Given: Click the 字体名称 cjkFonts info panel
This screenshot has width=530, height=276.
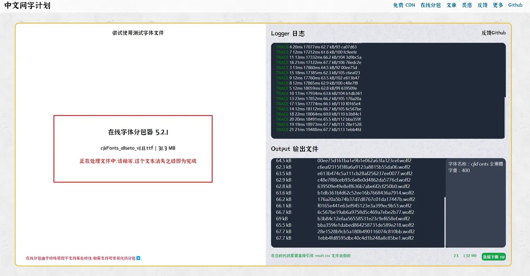Looking at the screenshot, I should (x=475, y=203).
